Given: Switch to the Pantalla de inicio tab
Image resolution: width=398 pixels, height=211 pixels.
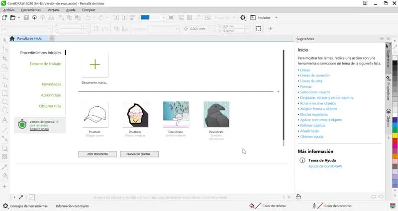Looking at the screenshot, I should coord(29,39).
